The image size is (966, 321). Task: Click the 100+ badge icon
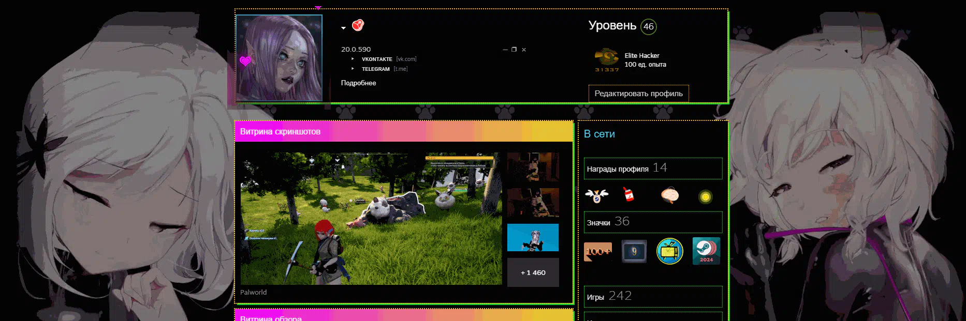click(598, 251)
